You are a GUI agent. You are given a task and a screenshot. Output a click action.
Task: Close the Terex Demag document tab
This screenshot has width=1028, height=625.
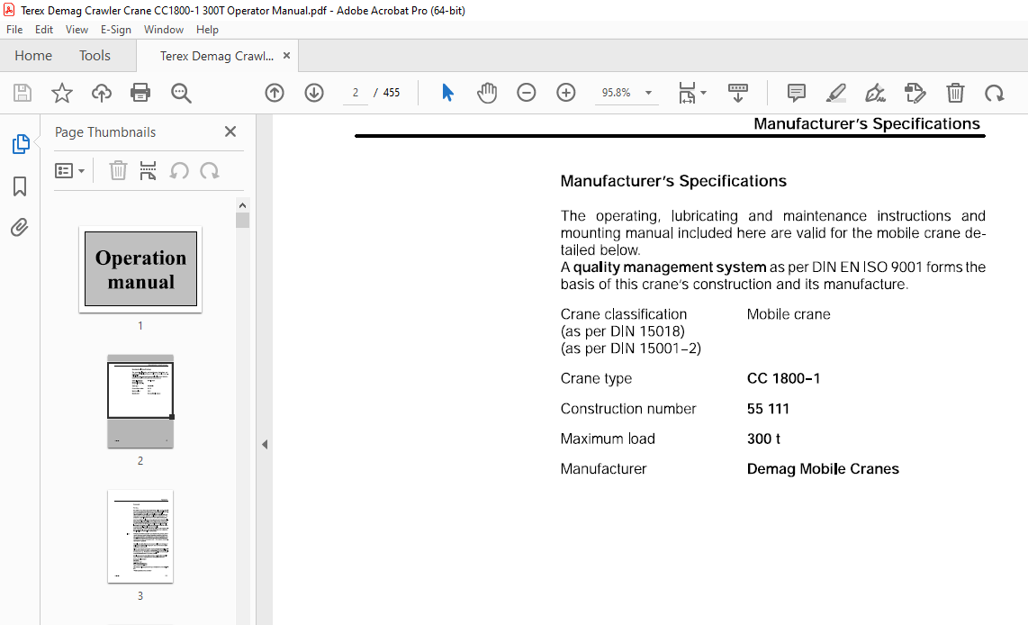[x=286, y=56]
